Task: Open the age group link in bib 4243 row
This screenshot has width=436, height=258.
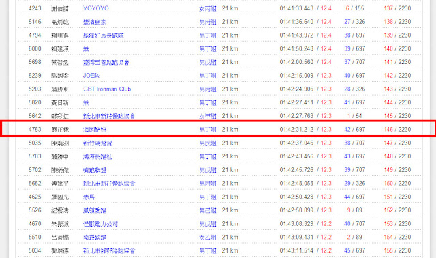Action: click(208, 8)
